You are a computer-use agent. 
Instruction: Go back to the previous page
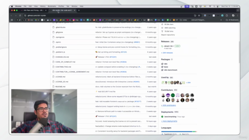pyautogui.click(x=11, y=16)
